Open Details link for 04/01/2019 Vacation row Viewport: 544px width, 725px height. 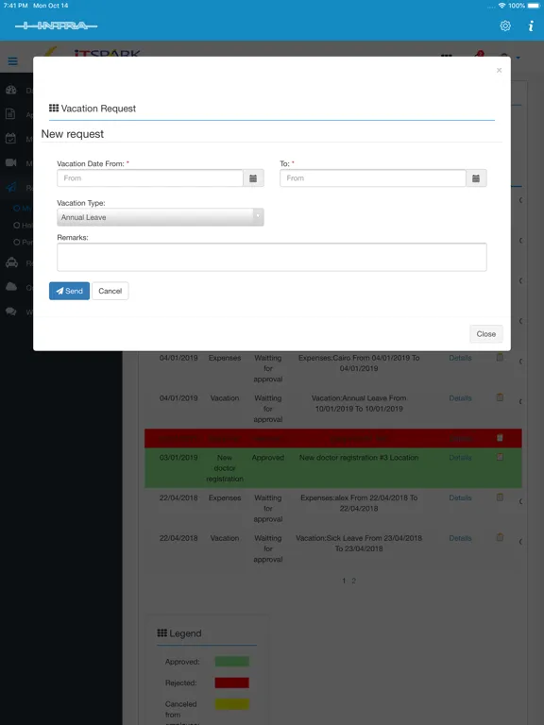coord(460,398)
